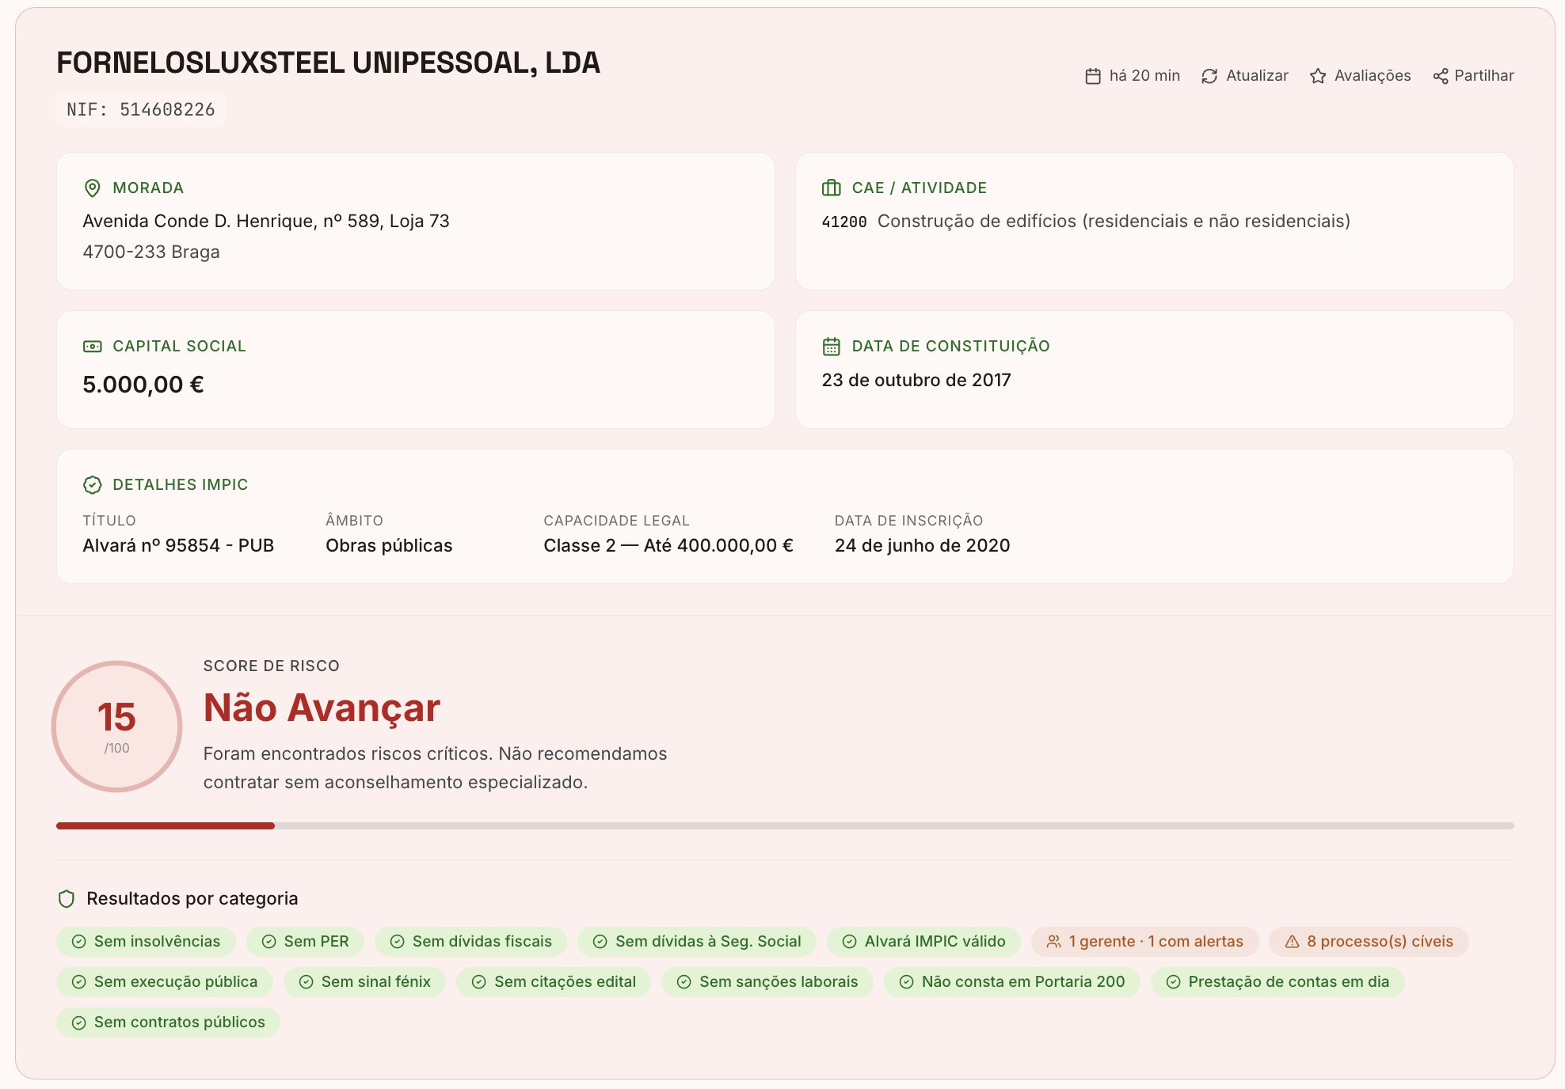
Task: Click check icon in Sem contratos públicos chip
Action: click(79, 1023)
